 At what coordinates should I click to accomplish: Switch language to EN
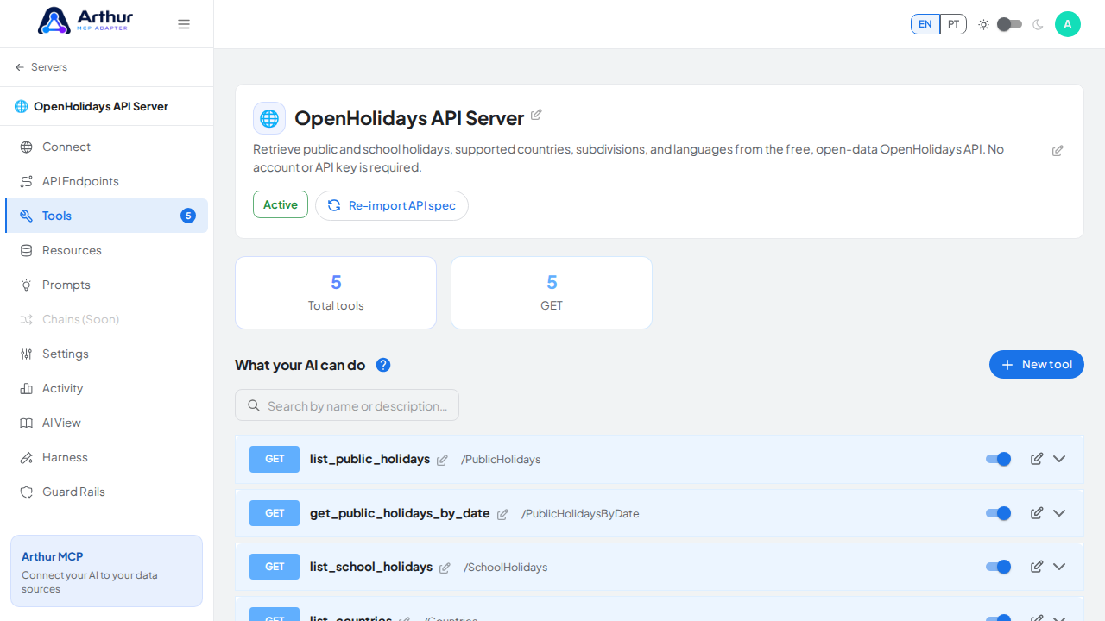tap(925, 24)
